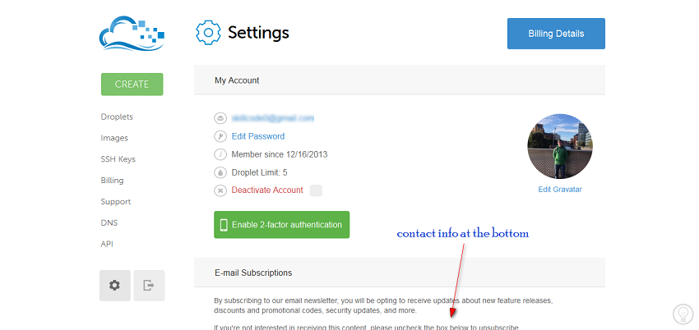
Task: Select DNS from the sidebar
Action: [109, 222]
